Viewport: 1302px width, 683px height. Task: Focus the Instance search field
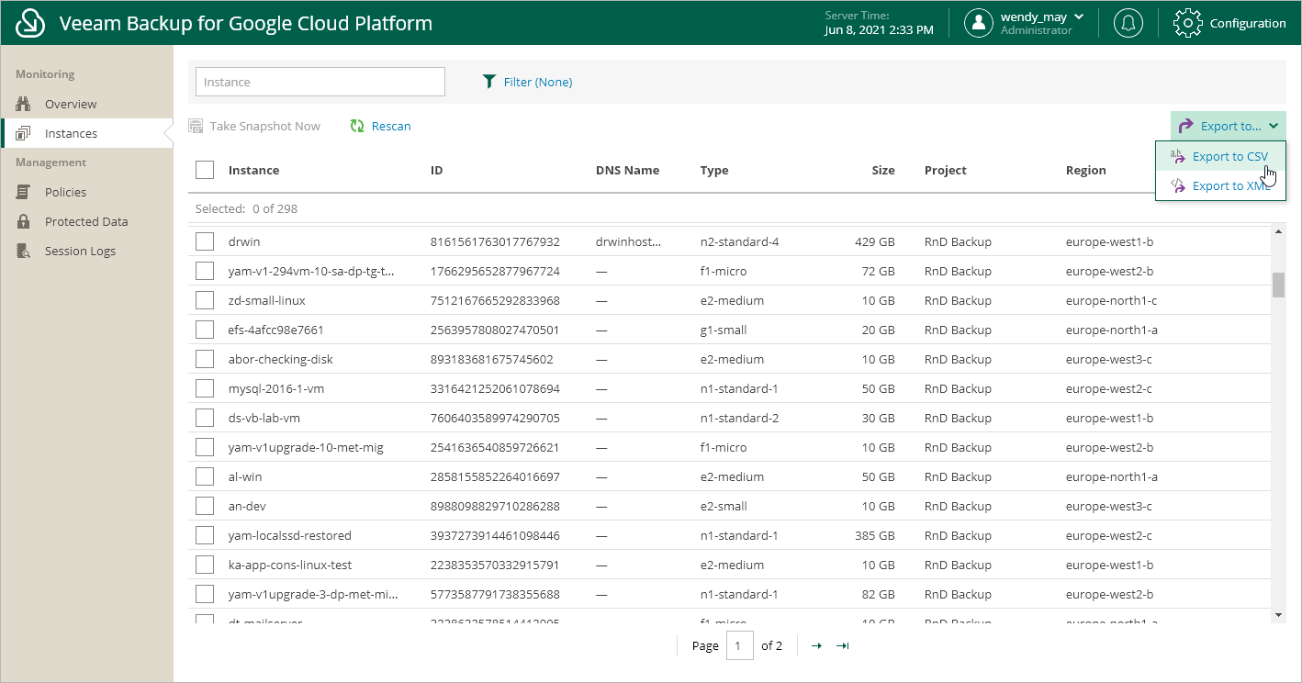tap(320, 82)
